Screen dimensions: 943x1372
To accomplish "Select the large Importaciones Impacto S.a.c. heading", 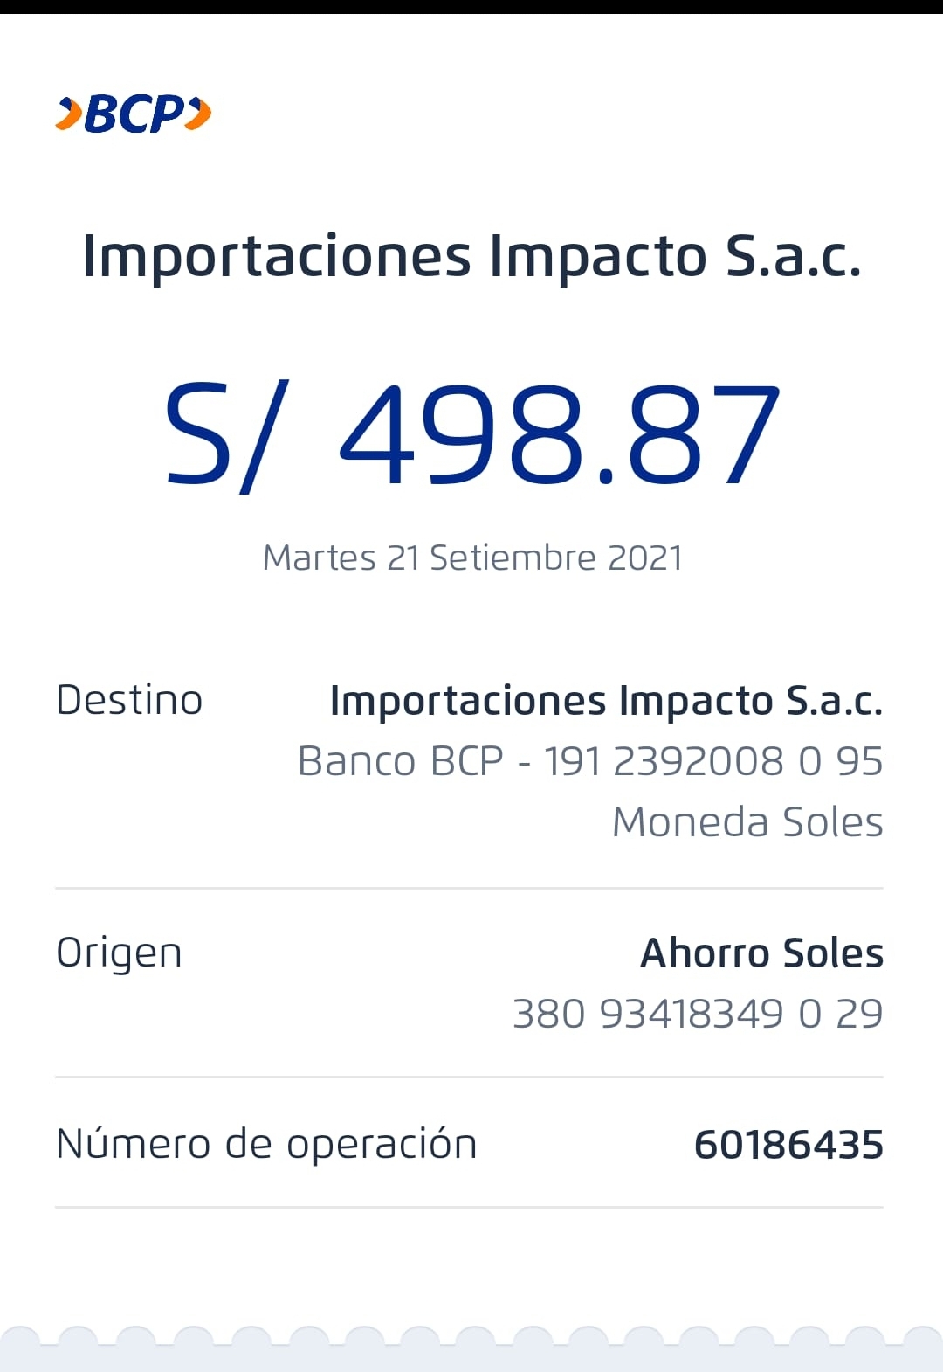I will [471, 256].
